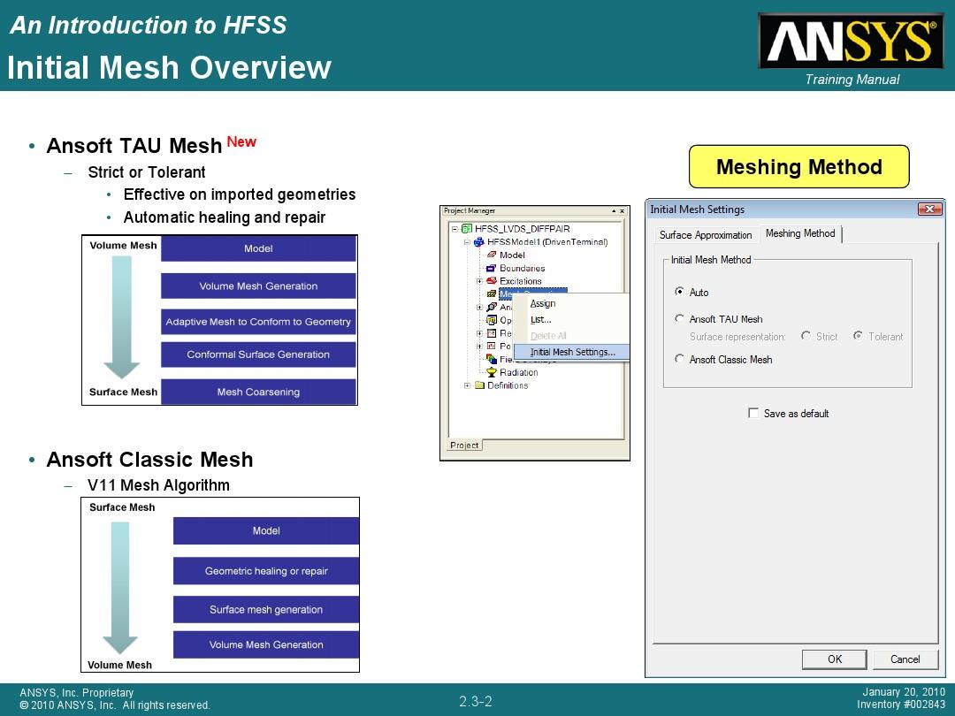Click the greyed Delete All menu entry
Image resolution: width=955 pixels, height=716 pixels.
[x=570, y=336]
